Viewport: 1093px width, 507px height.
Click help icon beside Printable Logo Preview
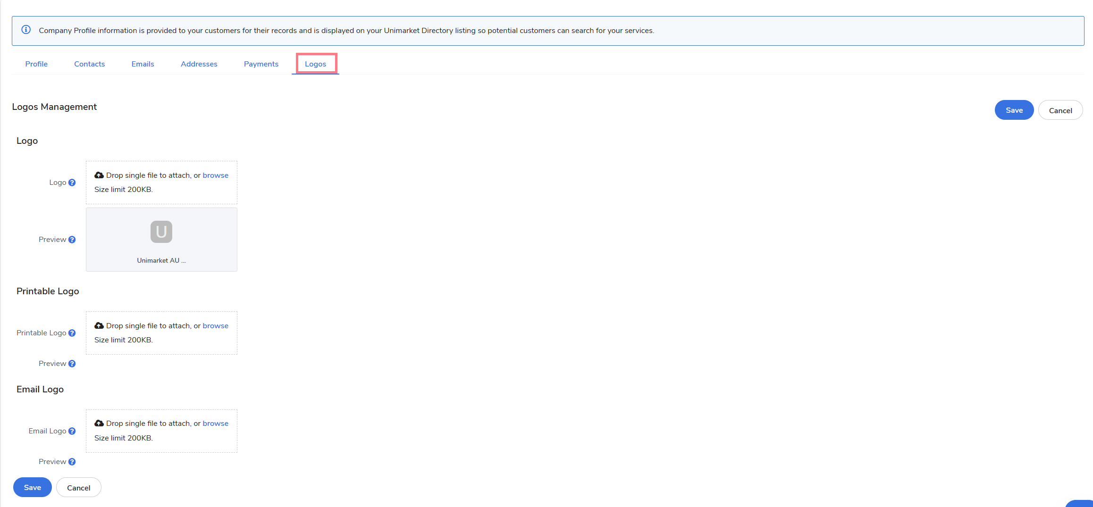click(x=72, y=364)
